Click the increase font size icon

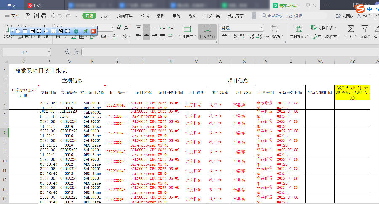(119, 28)
